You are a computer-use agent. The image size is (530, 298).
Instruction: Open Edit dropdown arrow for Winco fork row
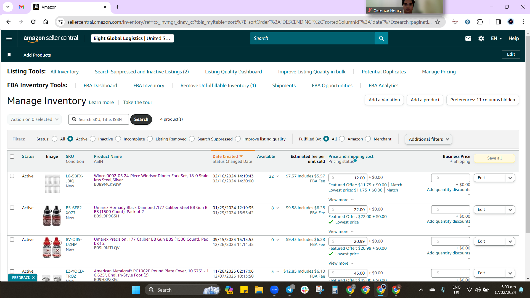[510, 178]
